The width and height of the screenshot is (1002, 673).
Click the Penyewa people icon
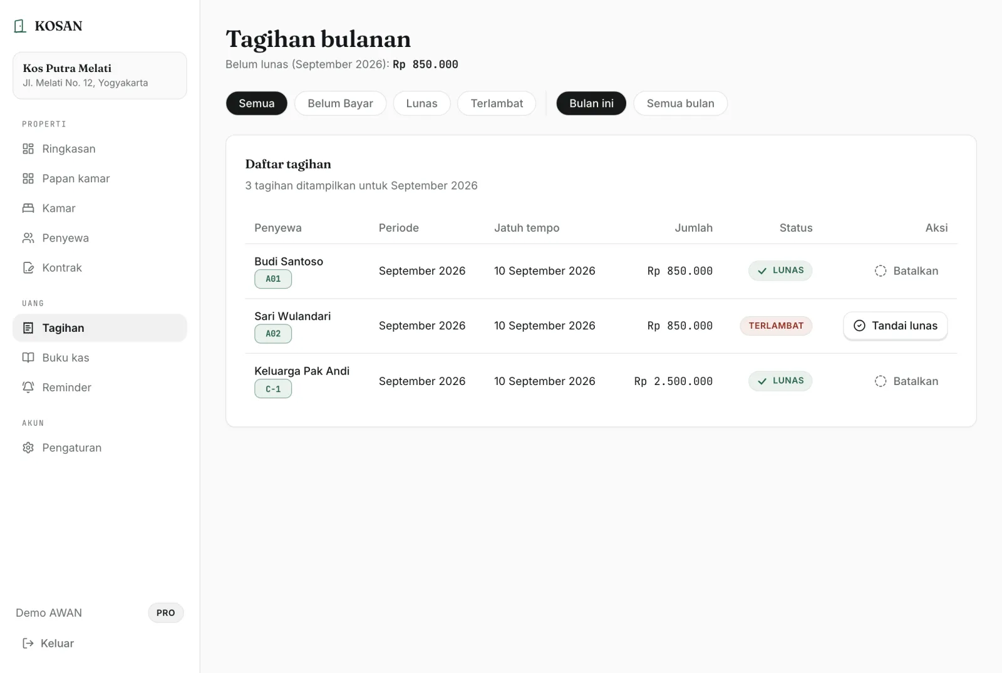(x=28, y=238)
